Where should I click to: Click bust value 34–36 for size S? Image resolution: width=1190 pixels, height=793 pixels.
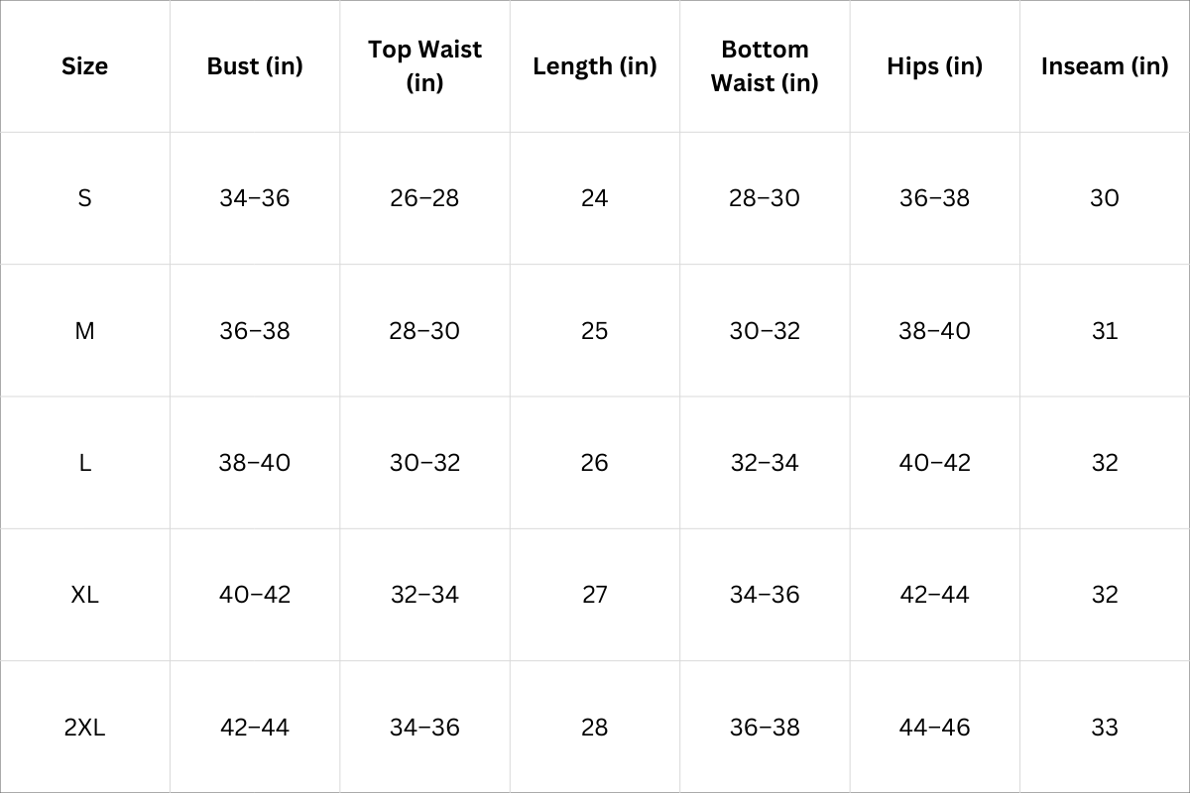point(255,198)
